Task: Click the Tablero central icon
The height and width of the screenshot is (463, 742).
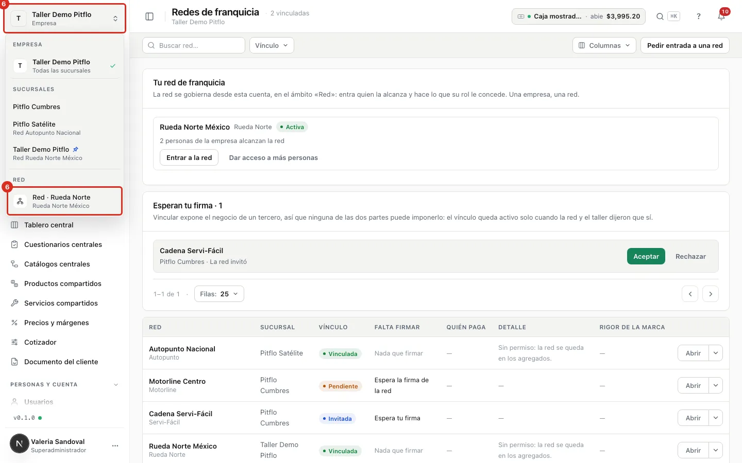Action: pos(14,225)
